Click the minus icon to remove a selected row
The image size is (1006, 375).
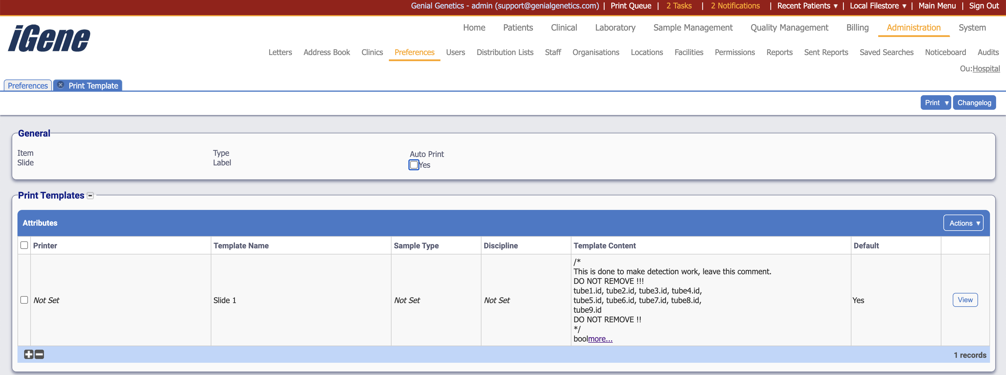tap(40, 354)
